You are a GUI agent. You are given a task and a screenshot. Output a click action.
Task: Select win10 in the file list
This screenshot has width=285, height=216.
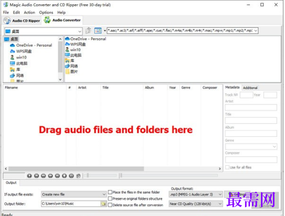click(x=73, y=50)
